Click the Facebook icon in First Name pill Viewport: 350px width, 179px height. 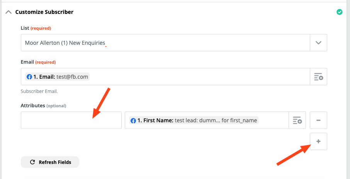(133, 120)
